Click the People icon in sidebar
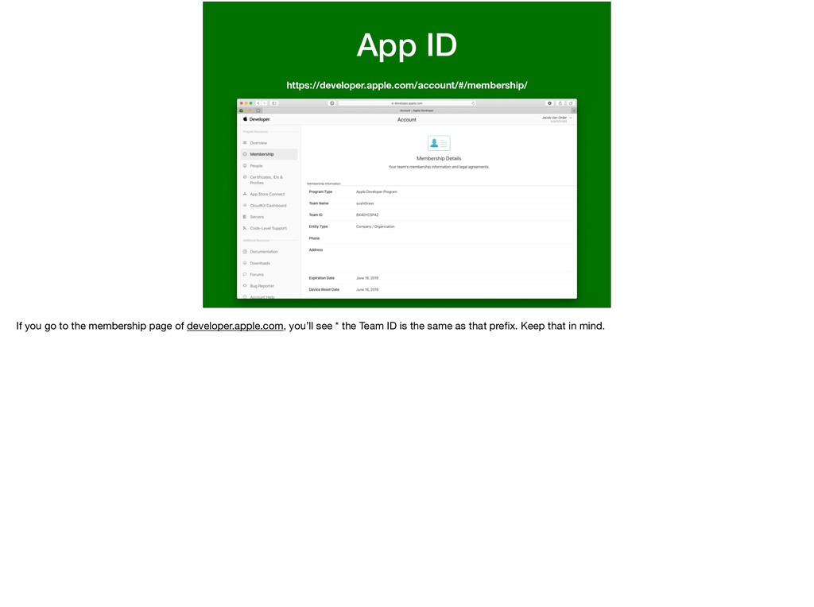Viewport: 814px width, 607px height. click(x=245, y=165)
